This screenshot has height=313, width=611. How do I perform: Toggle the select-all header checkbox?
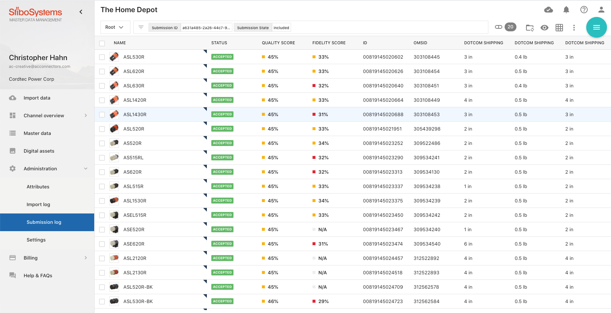click(x=102, y=43)
